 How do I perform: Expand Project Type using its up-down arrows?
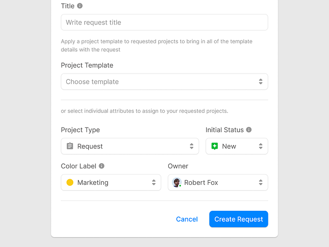point(191,146)
